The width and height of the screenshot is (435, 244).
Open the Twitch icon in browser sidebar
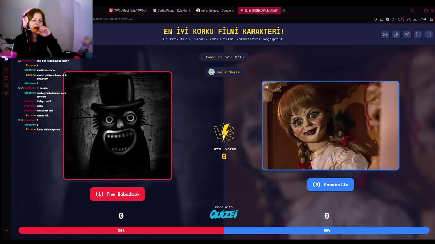click(6, 59)
